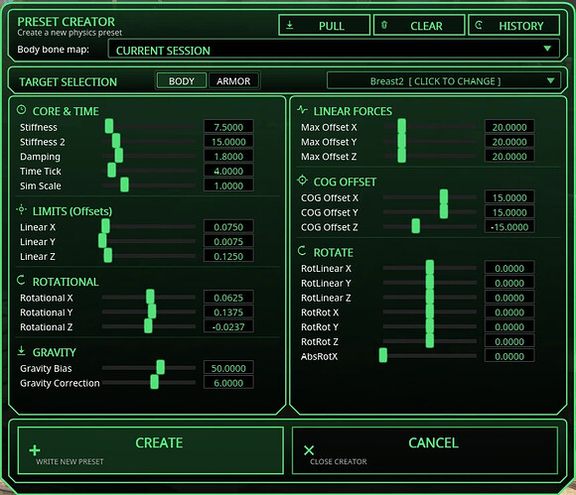Click the download arrow icon beside GRAVITY
576x495 pixels.
tap(21, 351)
